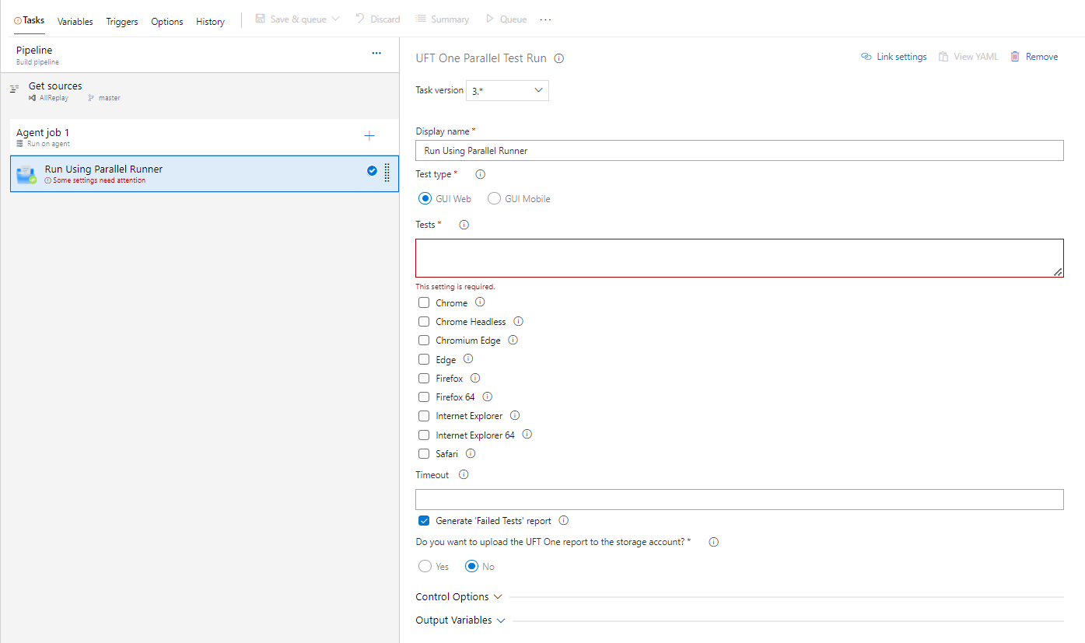Image resolution: width=1085 pixels, height=643 pixels.
Task: Click the info icon beside the Tests label
Action: point(464,225)
